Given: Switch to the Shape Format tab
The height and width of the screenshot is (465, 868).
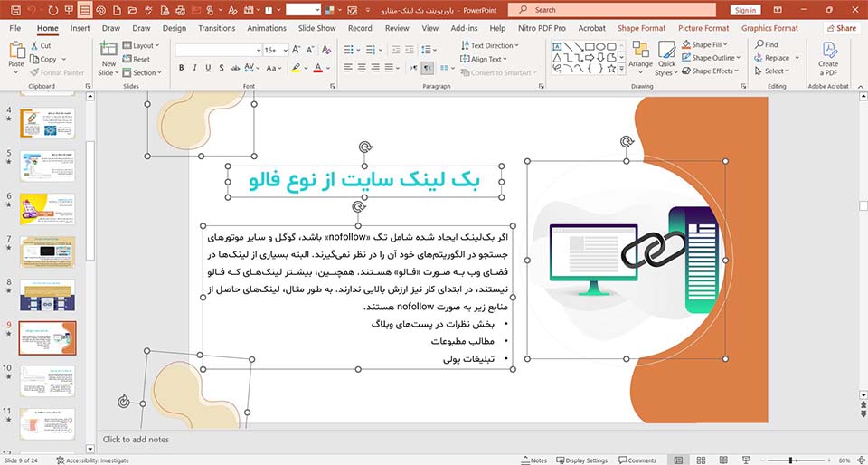Looking at the screenshot, I should (642, 28).
